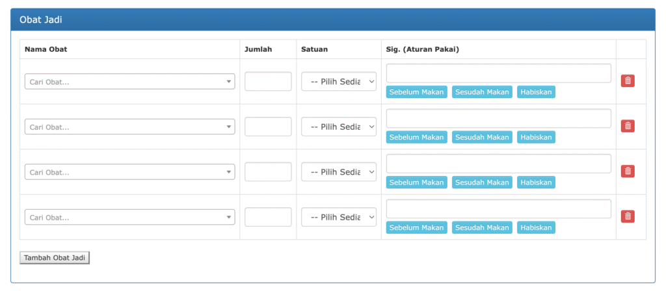Click the Jumlah field in the fourth row
The image size is (666, 291).
[x=268, y=217]
